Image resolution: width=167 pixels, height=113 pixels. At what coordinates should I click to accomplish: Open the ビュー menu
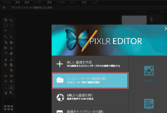74,2
